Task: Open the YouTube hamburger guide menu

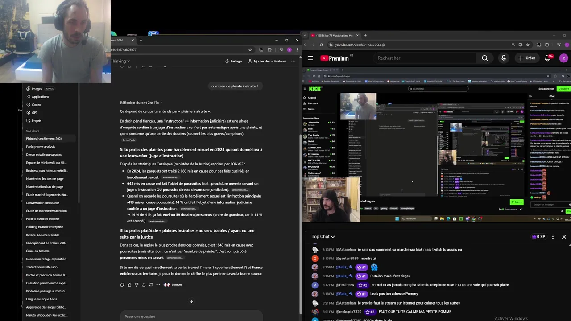Action: click(310, 58)
